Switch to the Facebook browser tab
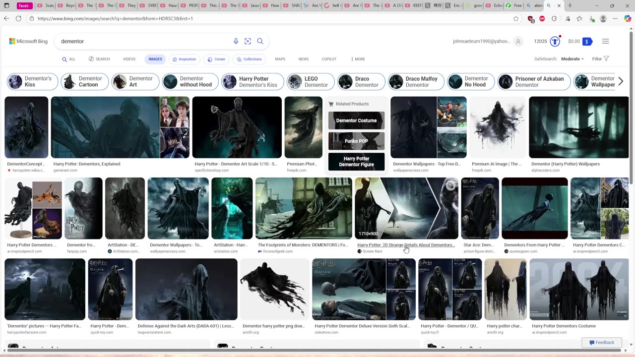This screenshot has height=357, width=635. click(x=25, y=5)
